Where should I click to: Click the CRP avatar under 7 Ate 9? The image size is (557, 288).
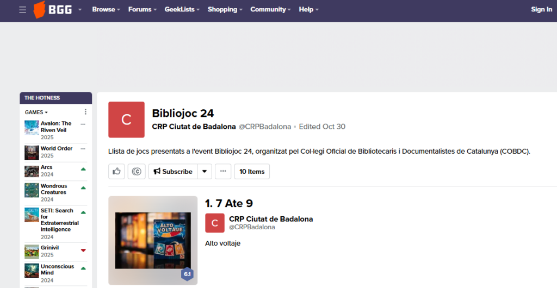[x=214, y=223]
